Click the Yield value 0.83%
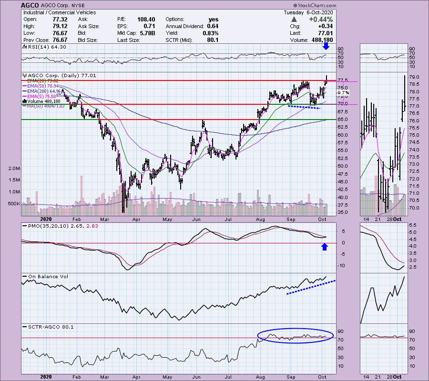The height and width of the screenshot is (381, 429). 211,33
